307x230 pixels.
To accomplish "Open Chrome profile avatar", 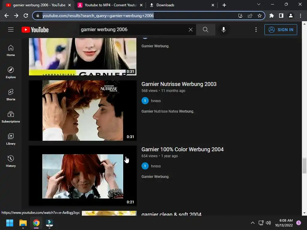I will (291, 16).
